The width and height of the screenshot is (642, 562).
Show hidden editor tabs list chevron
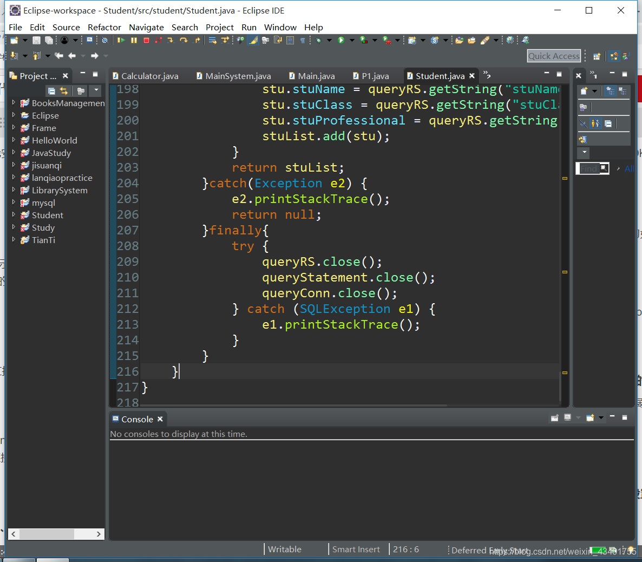coord(487,75)
